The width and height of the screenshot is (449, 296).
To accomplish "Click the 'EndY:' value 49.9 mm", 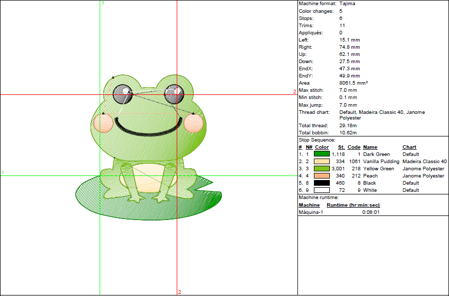I will point(350,76).
